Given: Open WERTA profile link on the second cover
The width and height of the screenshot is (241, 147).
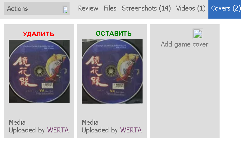Looking at the screenshot, I should pos(131,130).
